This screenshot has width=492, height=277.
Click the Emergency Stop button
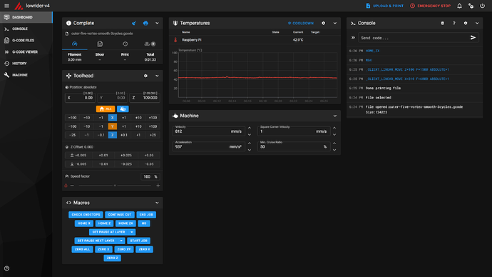tap(430, 6)
